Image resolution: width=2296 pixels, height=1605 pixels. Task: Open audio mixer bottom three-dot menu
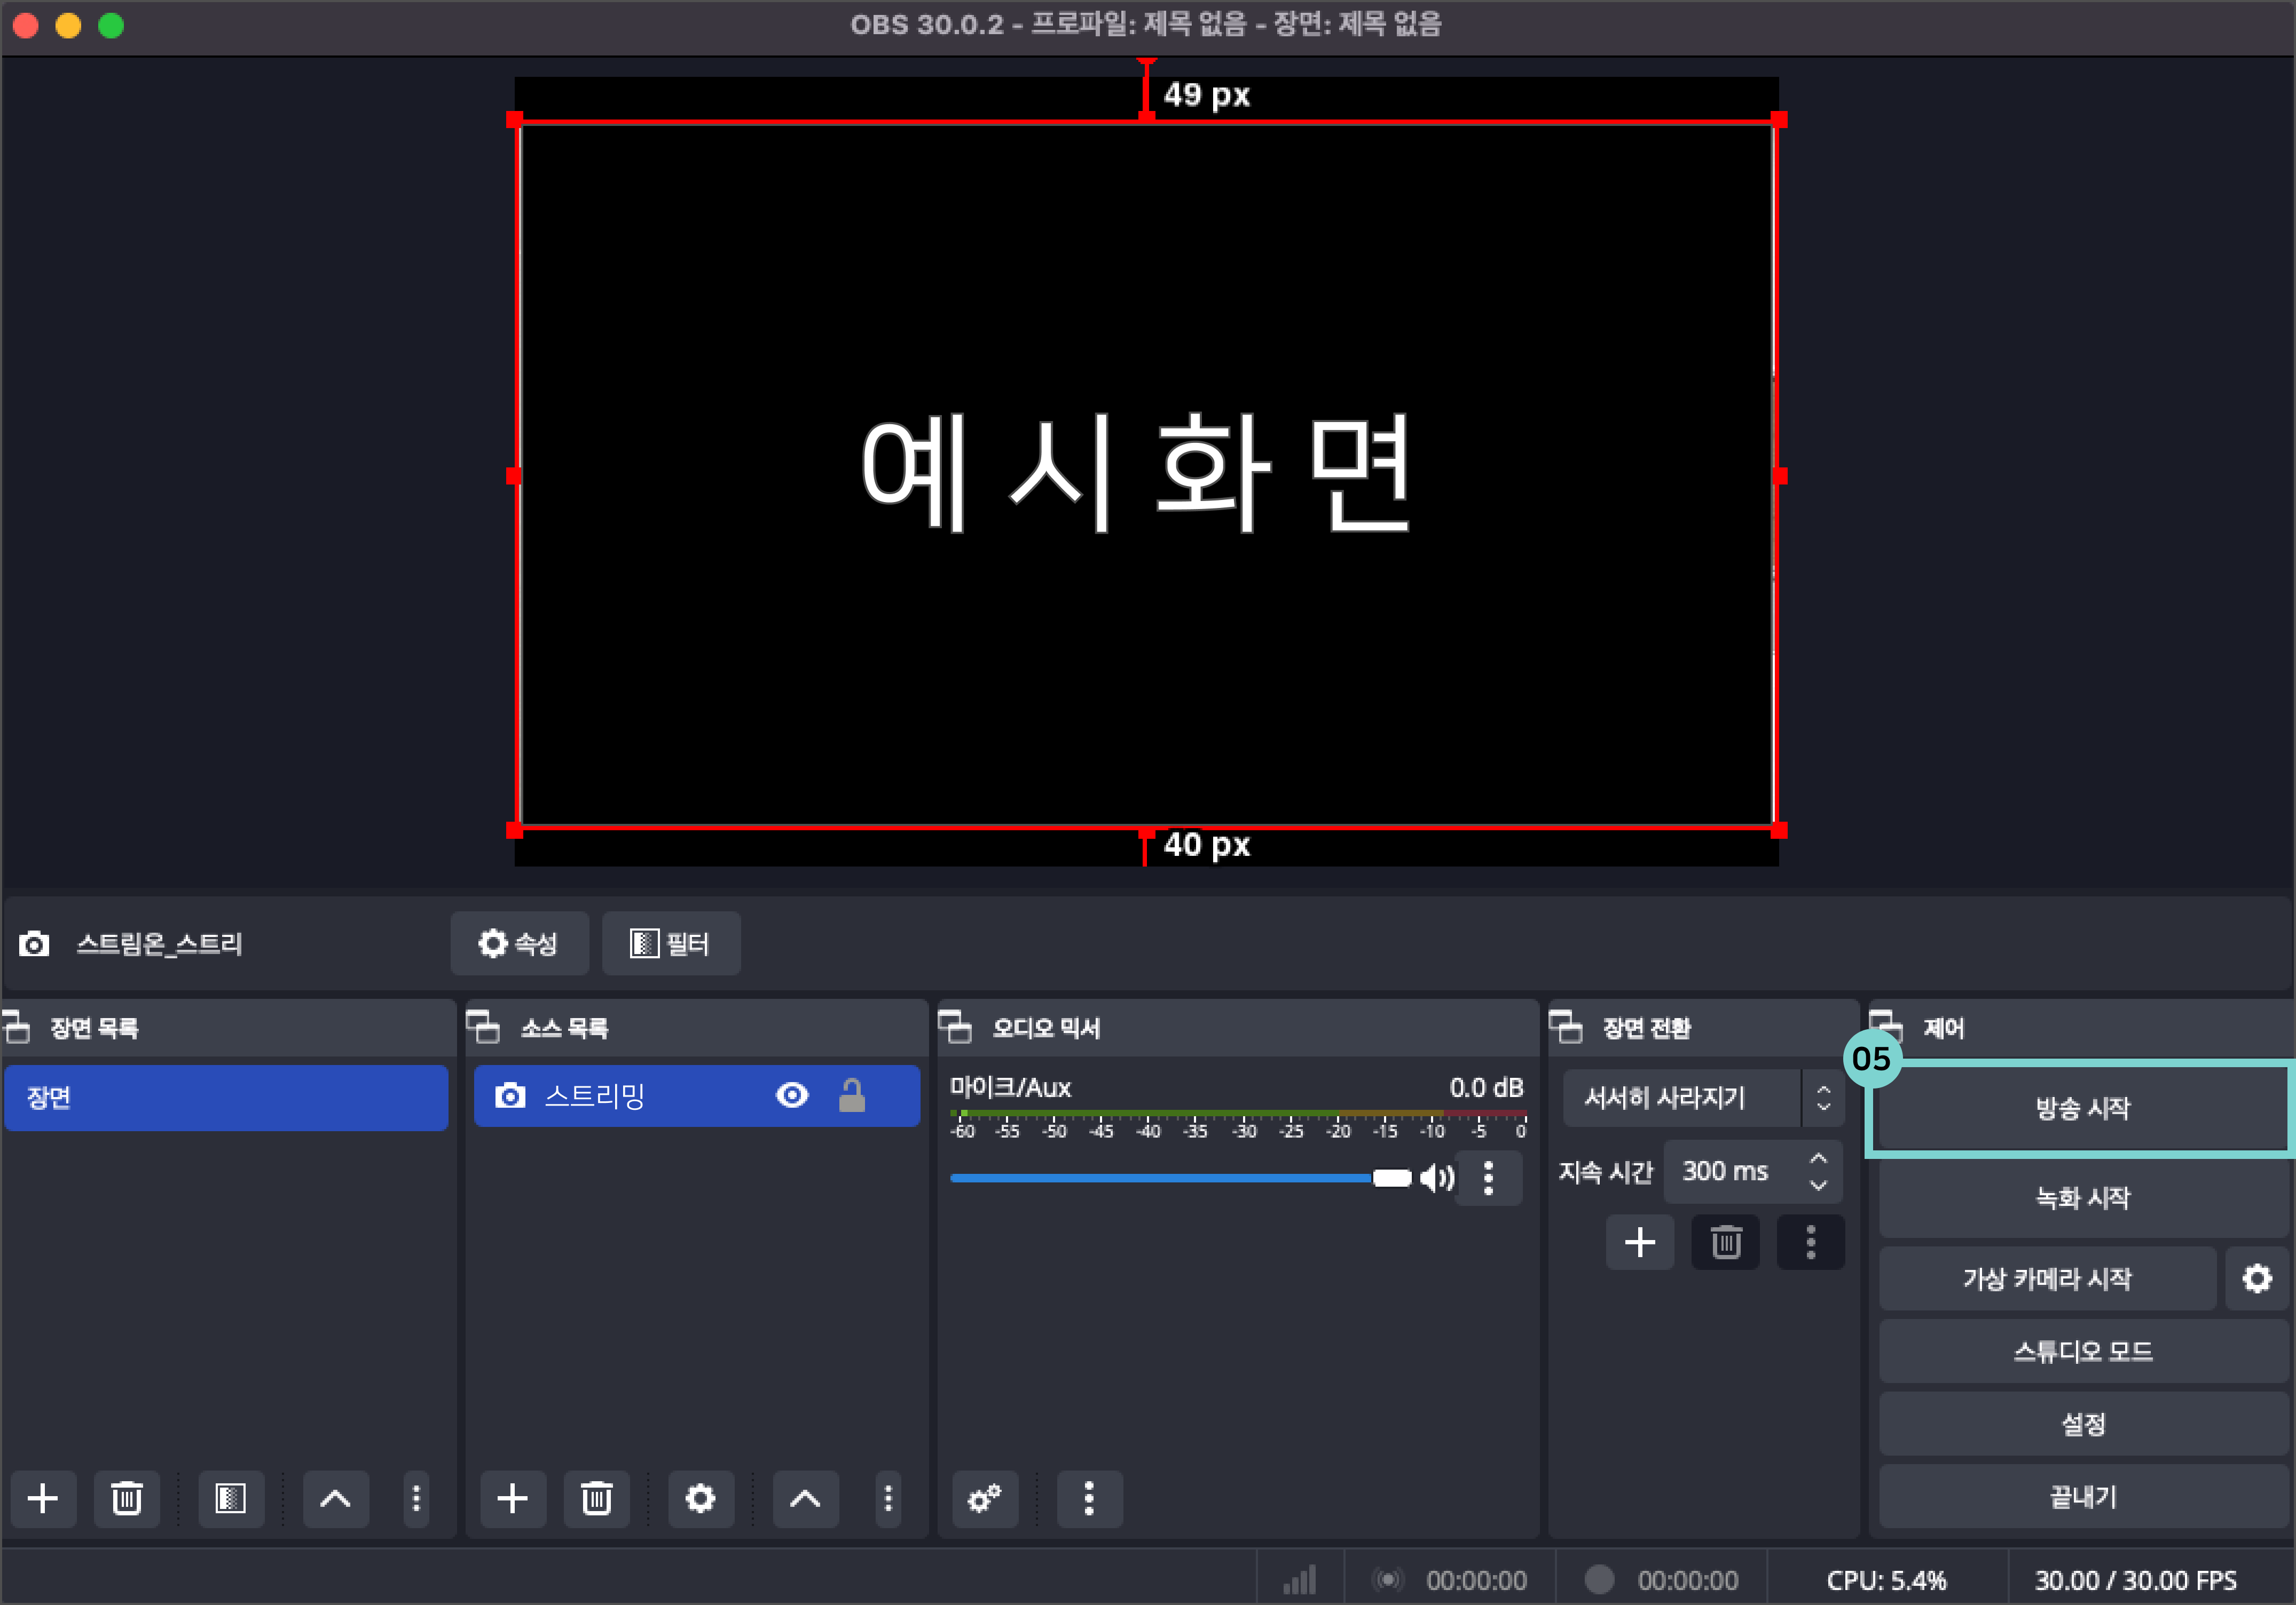click(x=1089, y=1498)
